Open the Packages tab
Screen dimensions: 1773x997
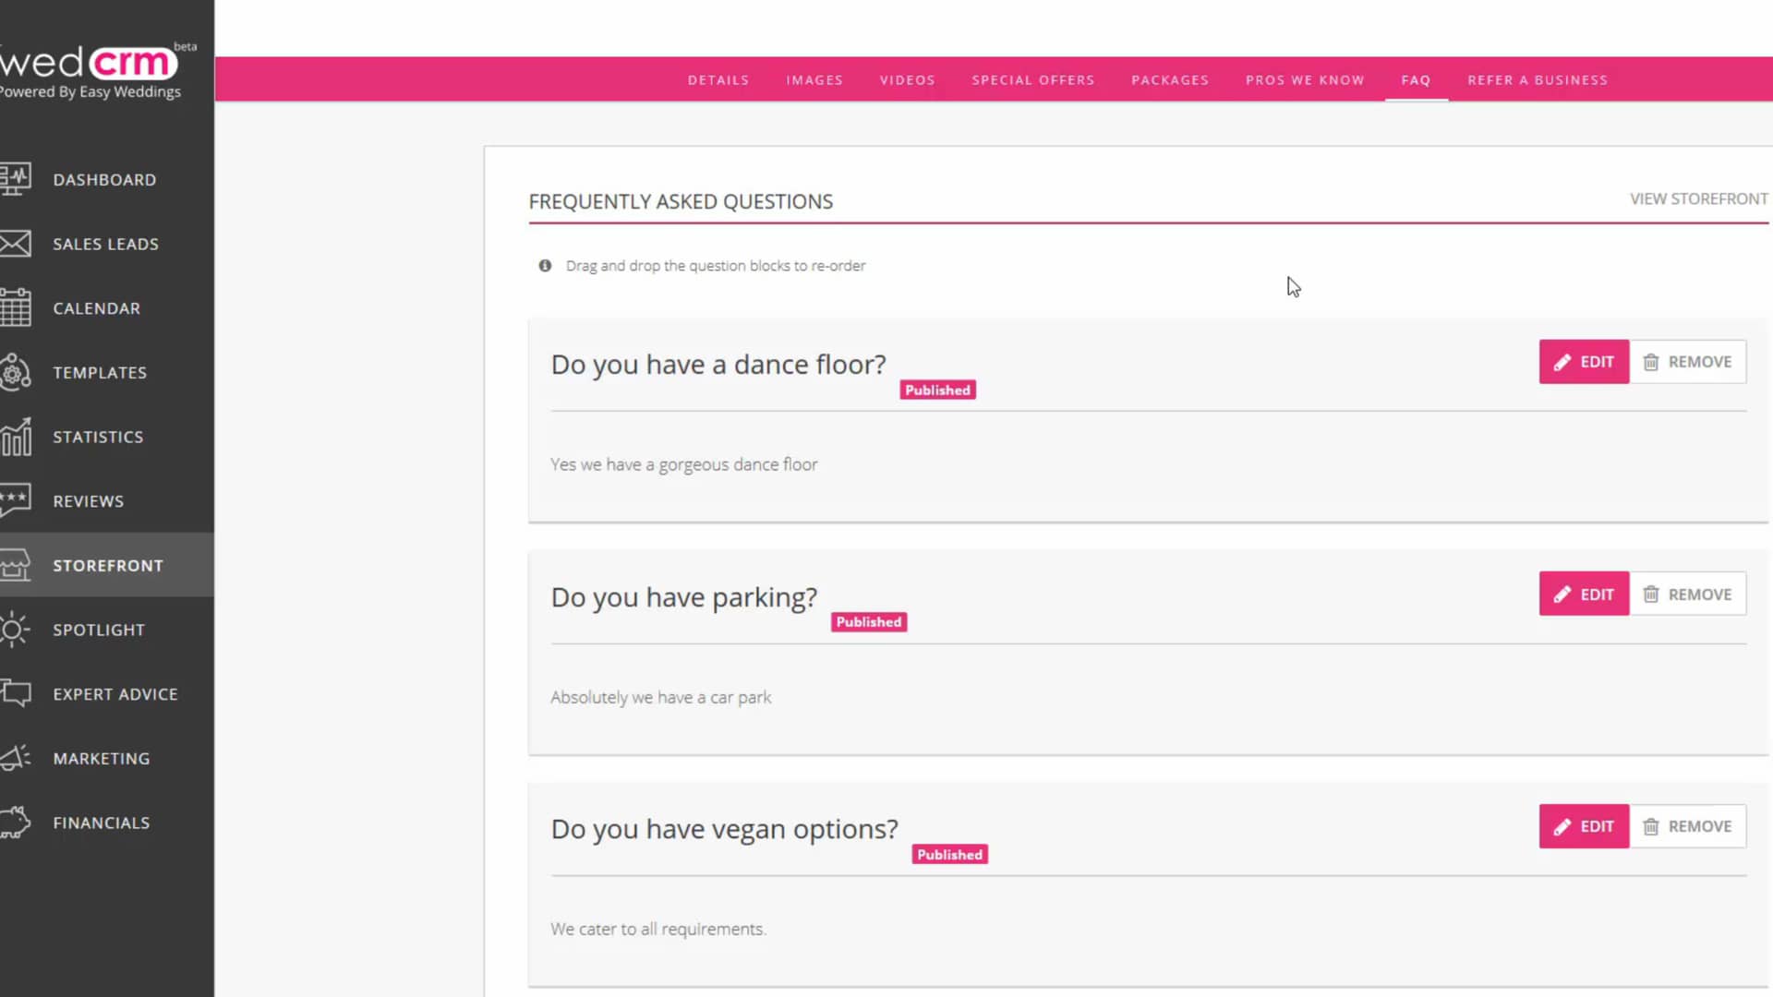pyautogui.click(x=1170, y=79)
